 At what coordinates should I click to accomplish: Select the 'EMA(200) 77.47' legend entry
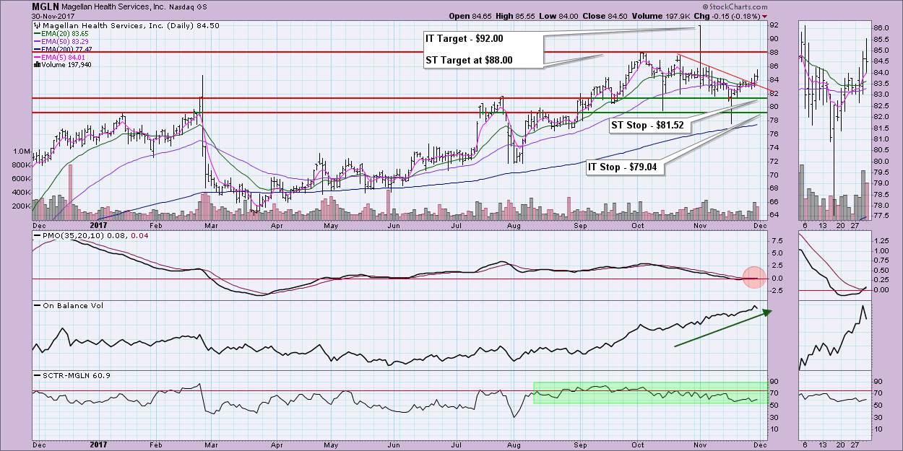[68, 50]
